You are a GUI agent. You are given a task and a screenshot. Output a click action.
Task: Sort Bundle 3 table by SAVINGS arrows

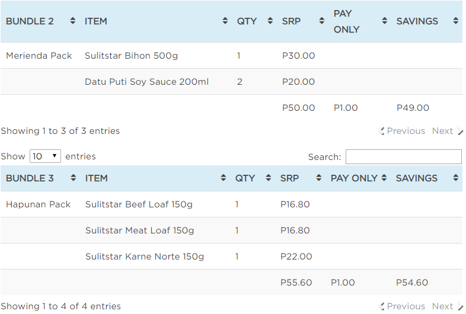click(455, 178)
